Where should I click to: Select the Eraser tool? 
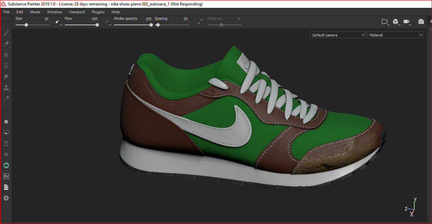pos(6,44)
